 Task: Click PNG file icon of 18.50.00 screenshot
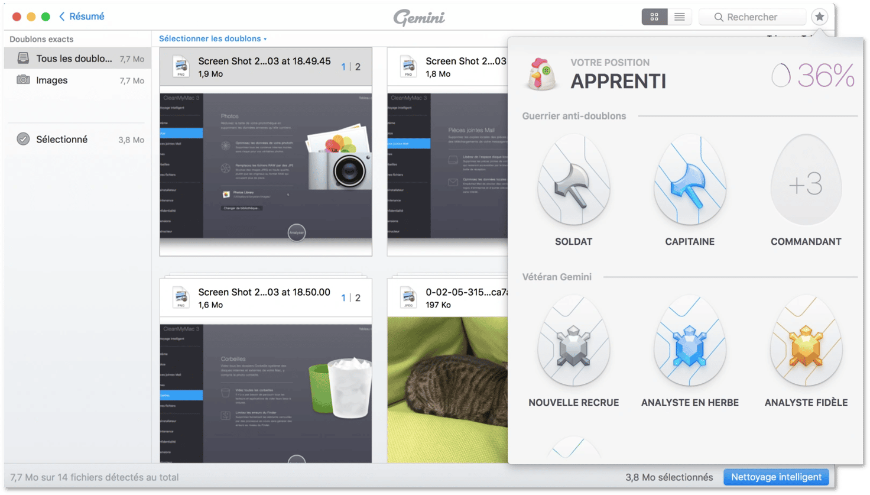181,297
